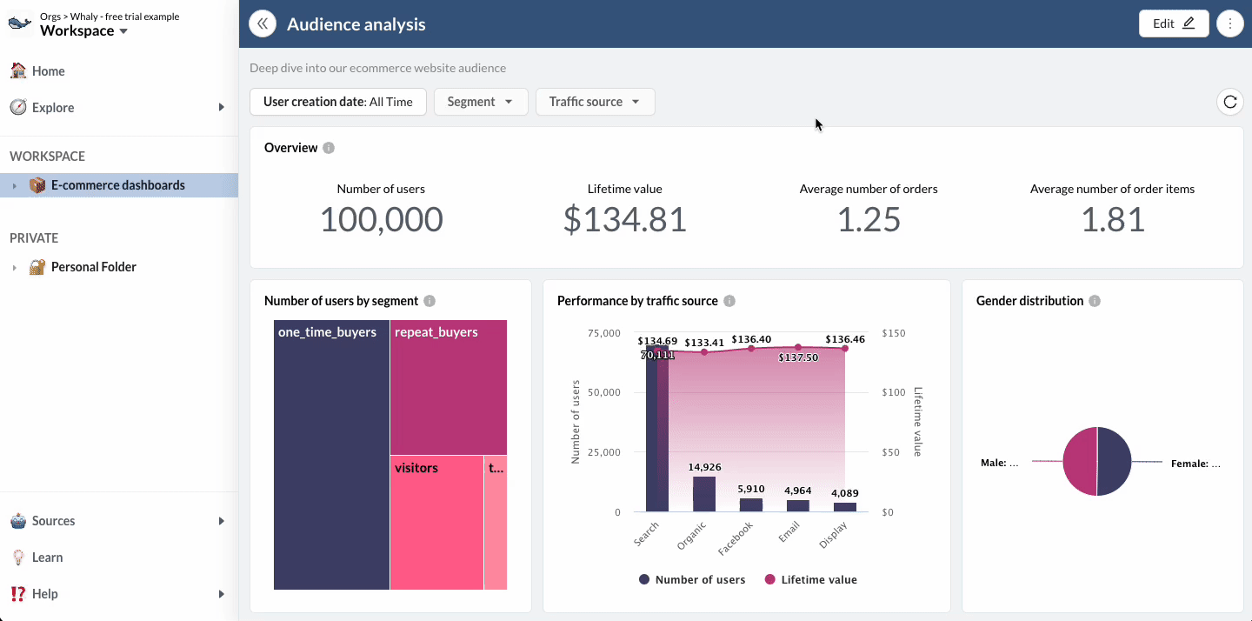Toggle Lifetime value legend series
1252x621 pixels.
pyautogui.click(x=809, y=579)
